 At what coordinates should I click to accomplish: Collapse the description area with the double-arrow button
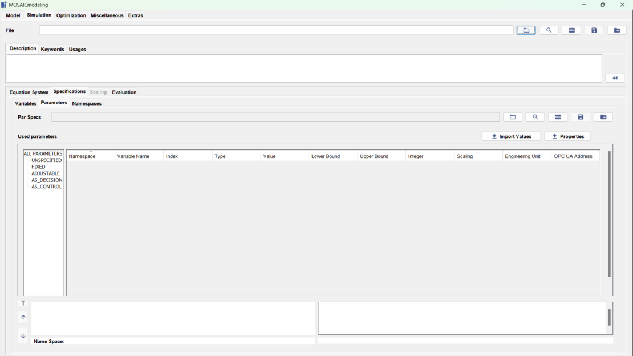tap(614, 78)
